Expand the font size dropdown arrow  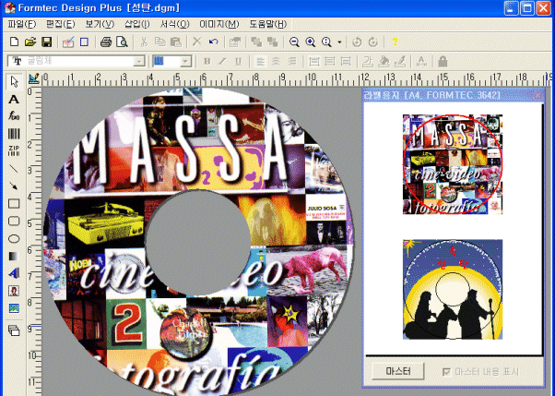pos(185,62)
